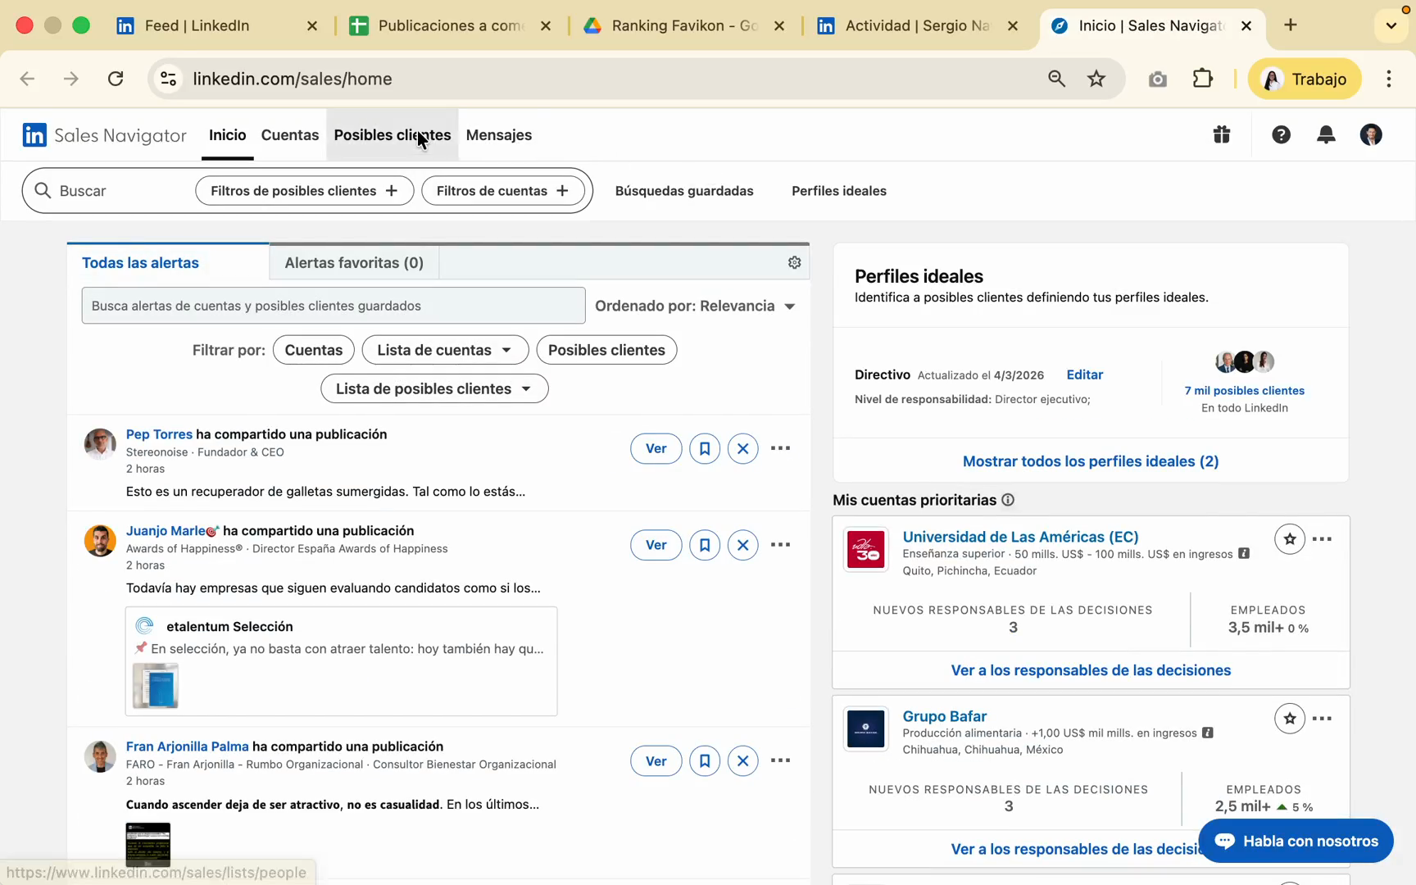The image size is (1416, 885).
Task: Open the notifications bell
Action: tap(1326, 134)
